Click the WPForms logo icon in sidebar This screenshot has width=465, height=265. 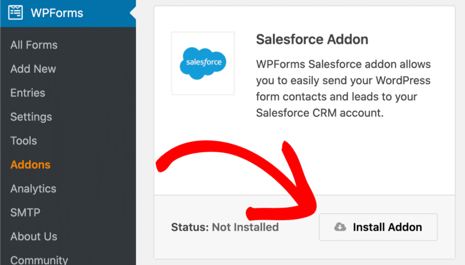pos(16,13)
